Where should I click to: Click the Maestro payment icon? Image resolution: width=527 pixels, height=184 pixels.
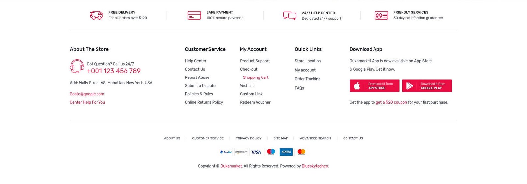(x=271, y=152)
